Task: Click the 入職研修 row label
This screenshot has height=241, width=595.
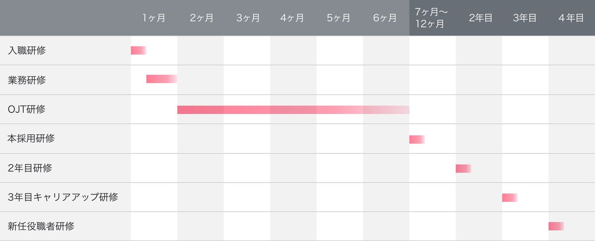Action: [27, 50]
